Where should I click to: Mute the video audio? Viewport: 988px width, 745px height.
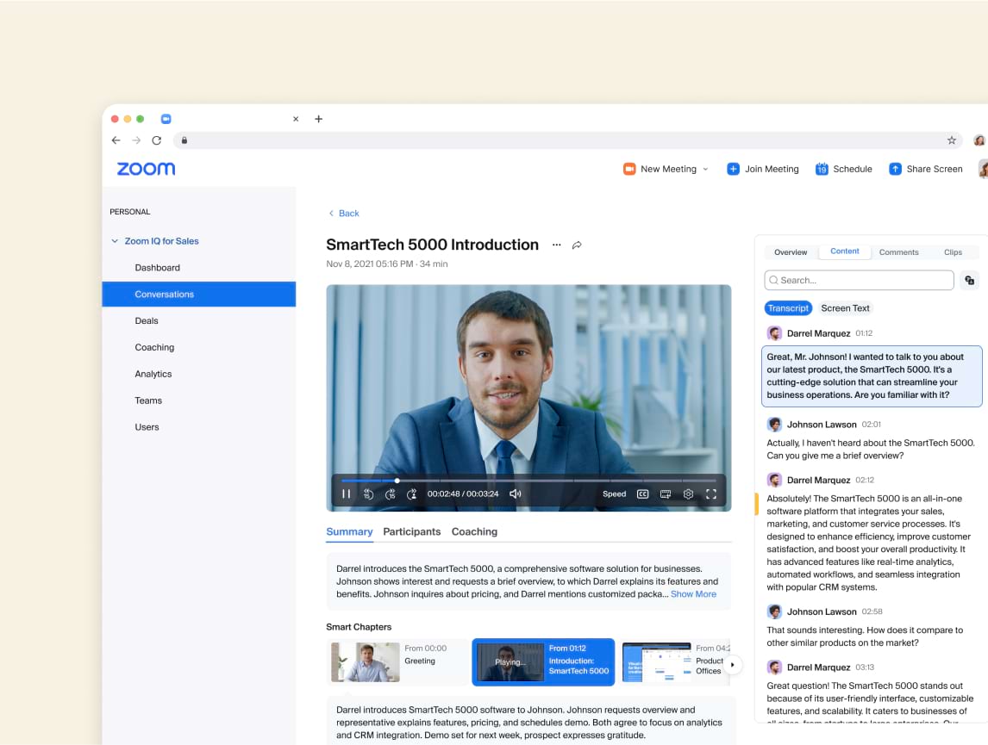coord(516,494)
